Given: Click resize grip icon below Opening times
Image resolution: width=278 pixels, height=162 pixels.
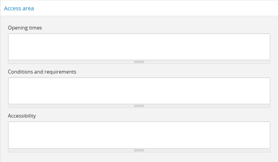Looking at the screenshot, I should (x=139, y=62).
